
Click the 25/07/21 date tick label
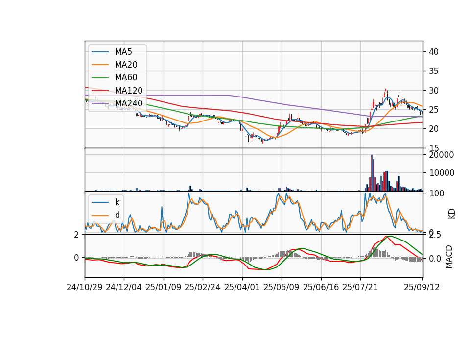[360, 287]
